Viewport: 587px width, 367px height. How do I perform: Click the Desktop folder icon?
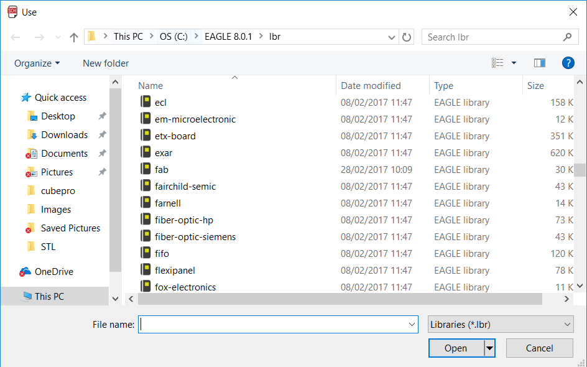pyautogui.click(x=32, y=116)
